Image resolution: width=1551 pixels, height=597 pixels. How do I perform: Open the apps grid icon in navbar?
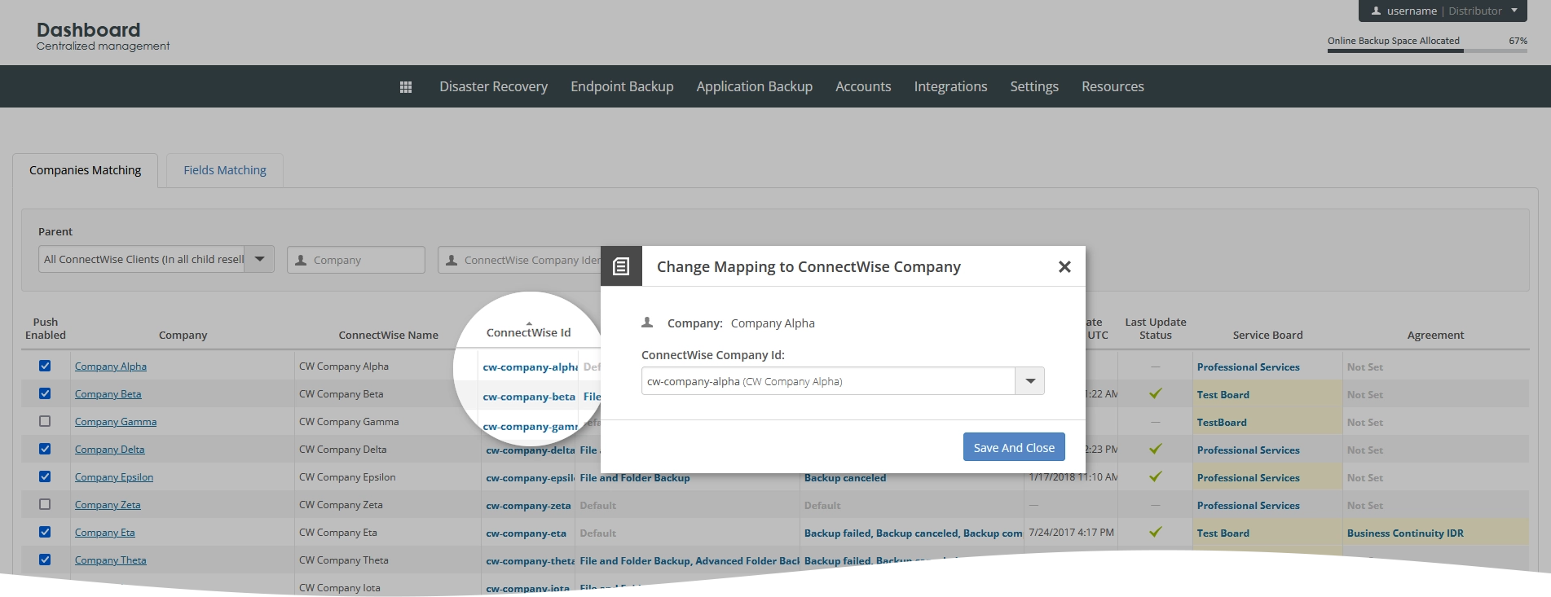(x=406, y=87)
